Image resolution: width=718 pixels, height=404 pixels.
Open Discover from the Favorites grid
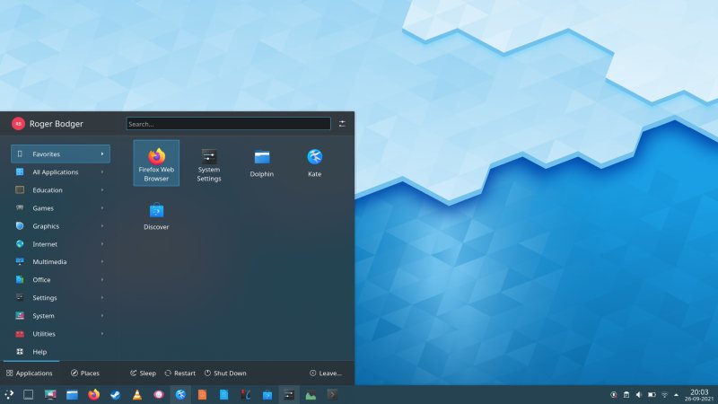coord(156,216)
